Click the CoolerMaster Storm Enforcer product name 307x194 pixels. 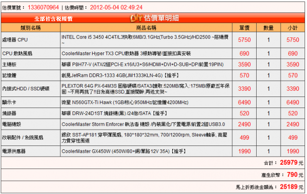click(x=143, y=124)
